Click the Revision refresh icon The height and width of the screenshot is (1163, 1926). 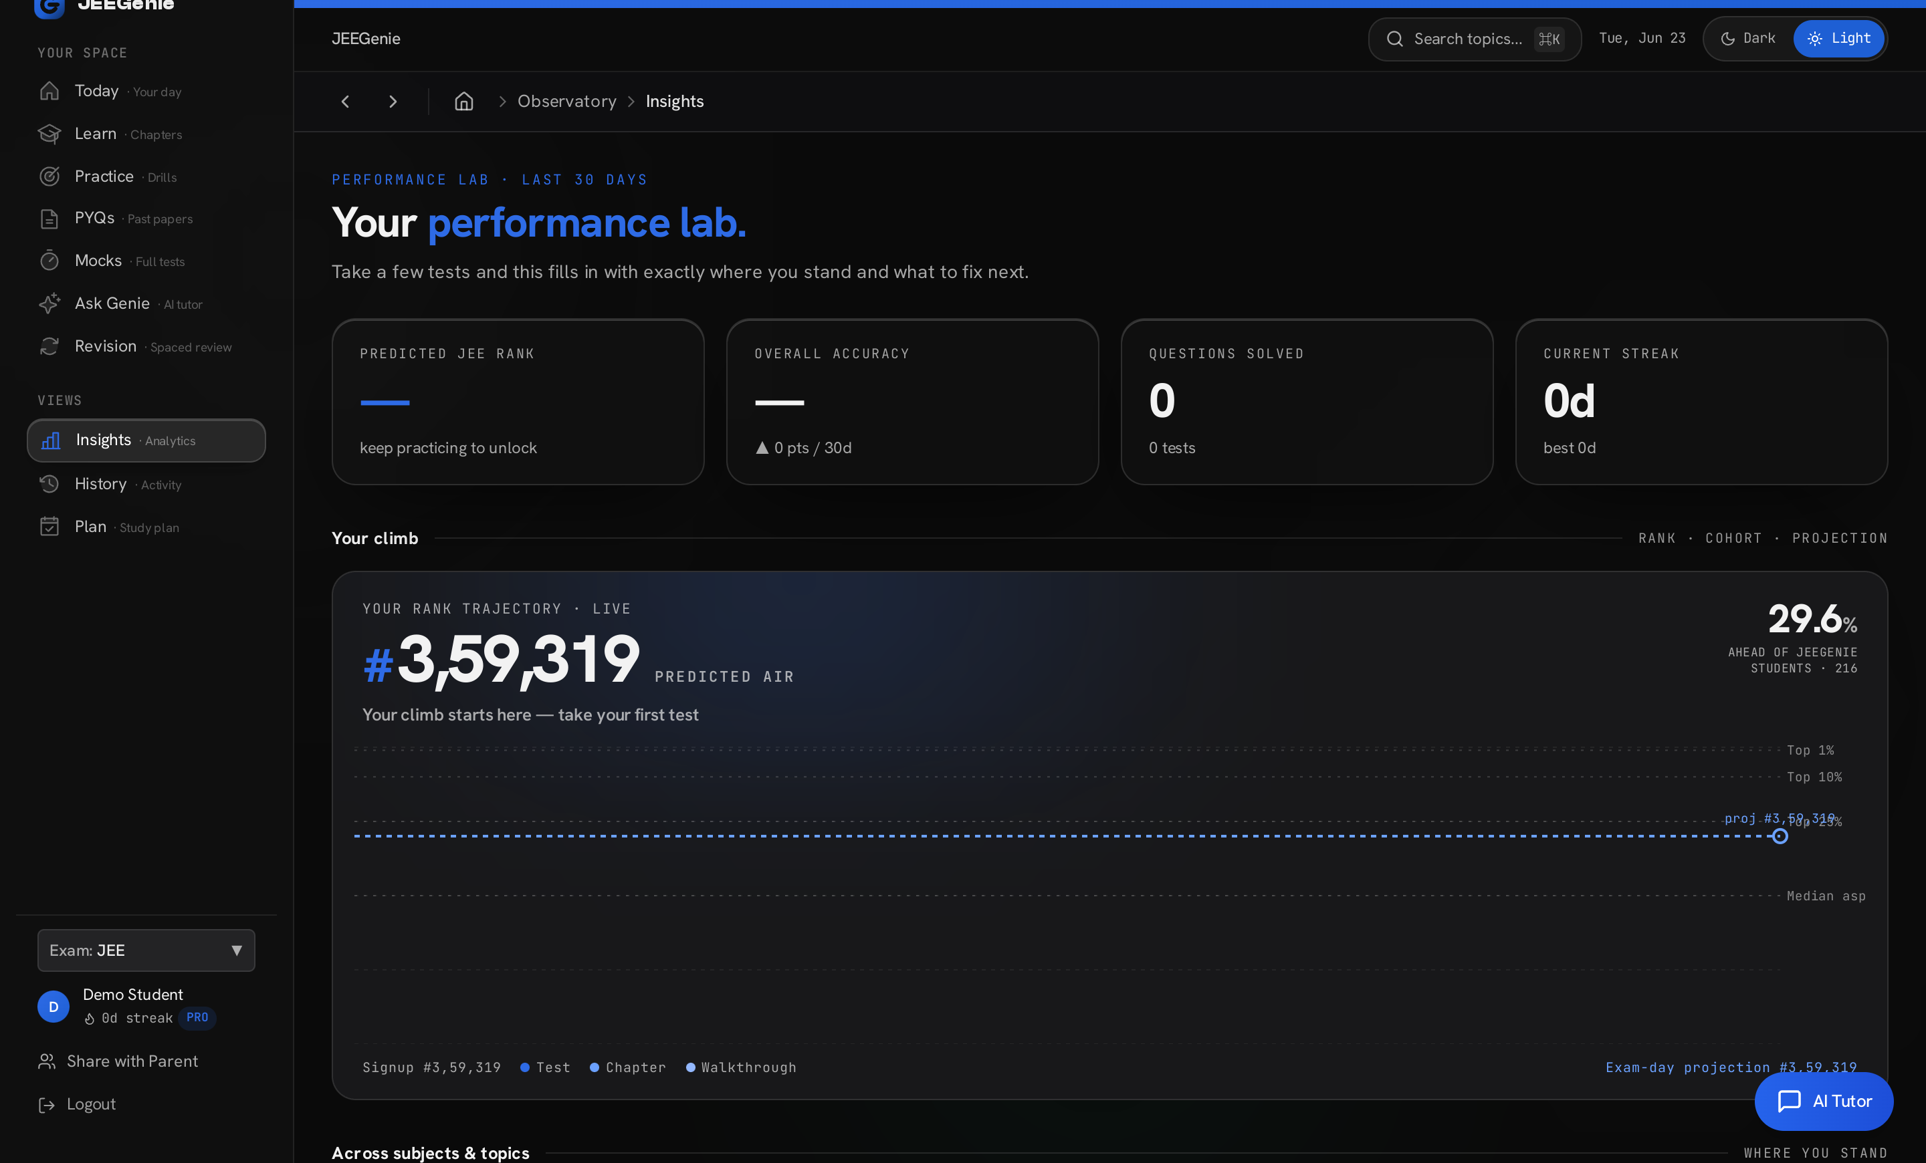49,346
